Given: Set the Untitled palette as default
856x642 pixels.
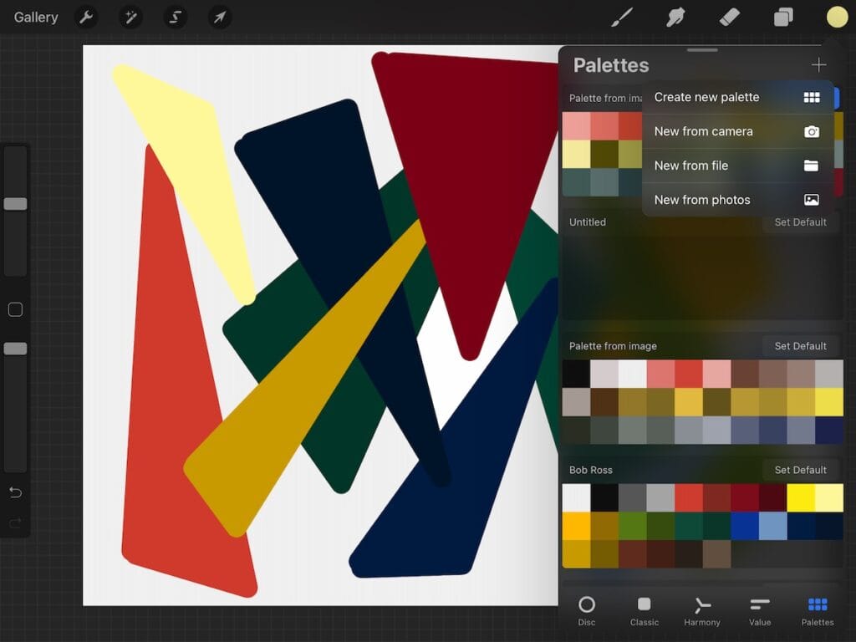Looking at the screenshot, I should [x=801, y=222].
